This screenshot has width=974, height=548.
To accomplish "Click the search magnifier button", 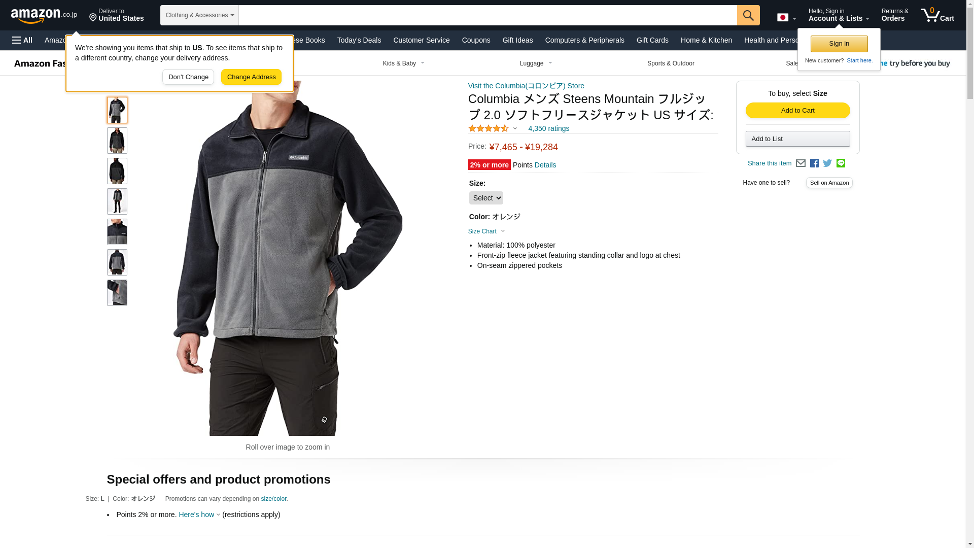I will pyautogui.click(x=748, y=15).
